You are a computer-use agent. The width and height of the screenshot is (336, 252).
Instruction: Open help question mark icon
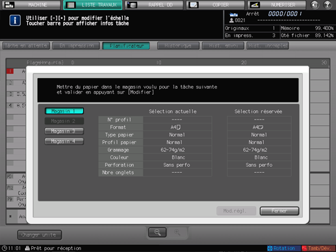(x=328, y=5)
